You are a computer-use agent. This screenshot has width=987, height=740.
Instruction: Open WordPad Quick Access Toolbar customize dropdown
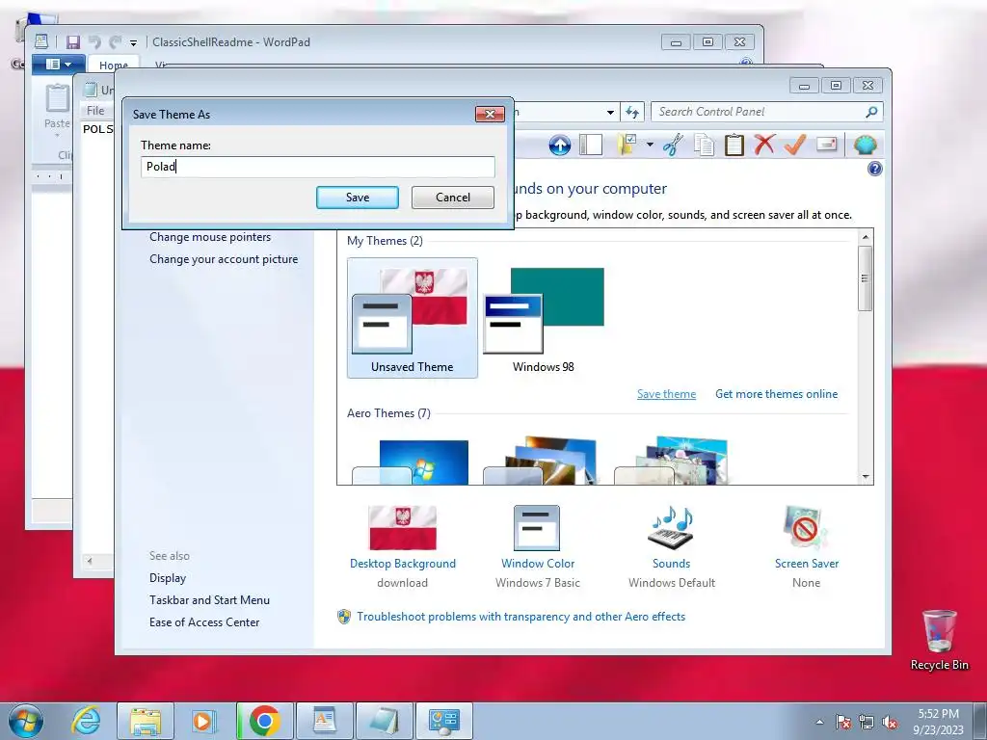(x=133, y=42)
